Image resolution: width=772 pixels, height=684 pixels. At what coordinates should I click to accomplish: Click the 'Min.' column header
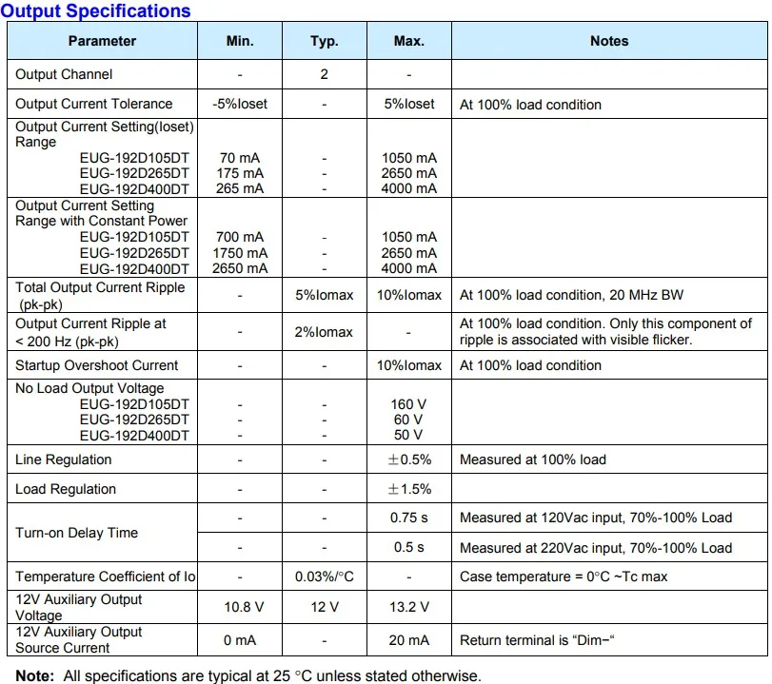240,41
